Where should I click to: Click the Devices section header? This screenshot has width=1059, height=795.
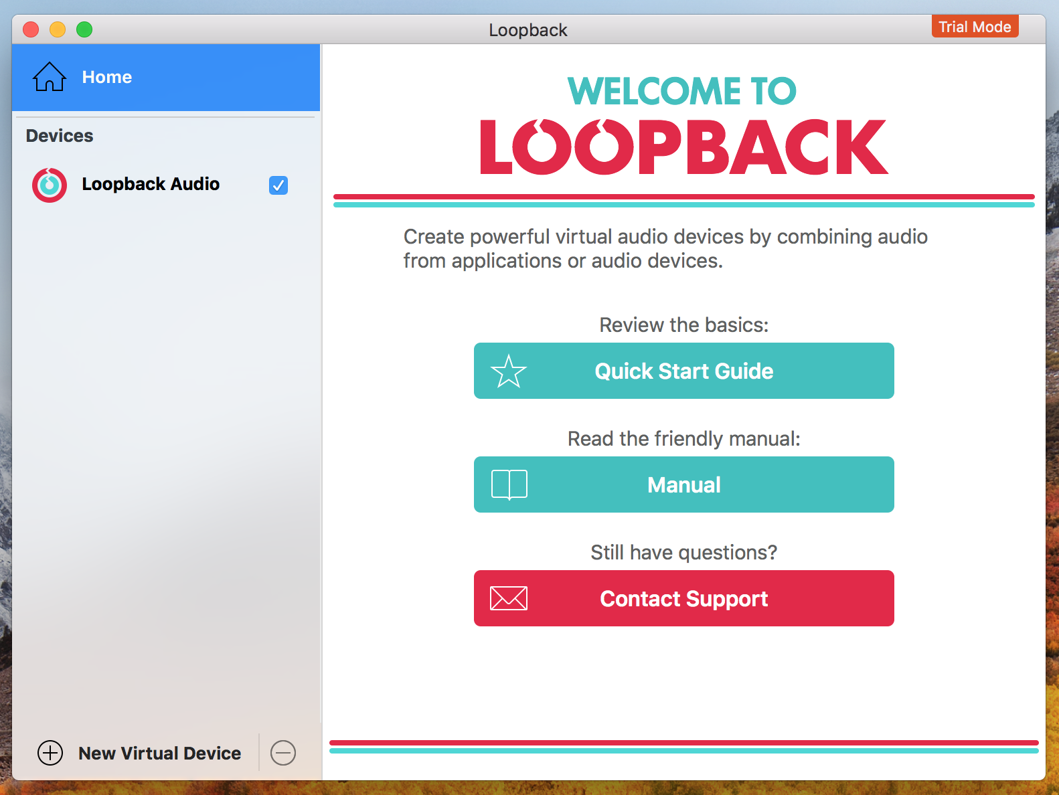(60, 136)
